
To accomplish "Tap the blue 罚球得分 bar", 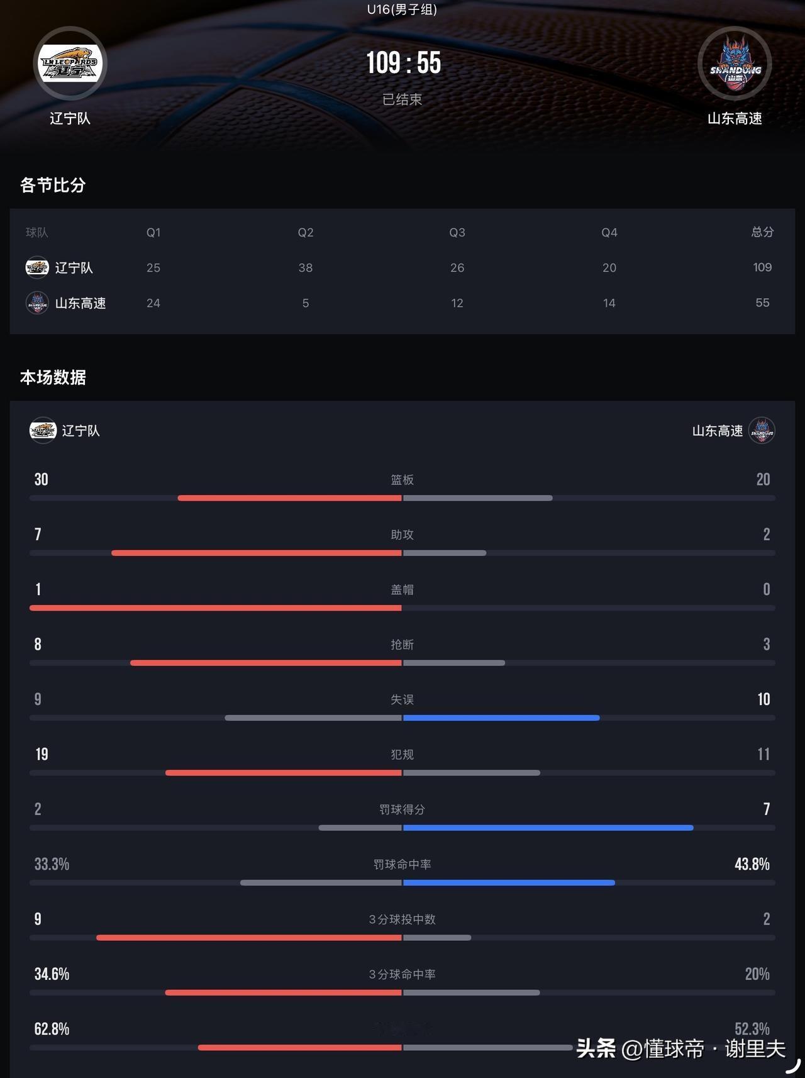I will click(x=548, y=828).
